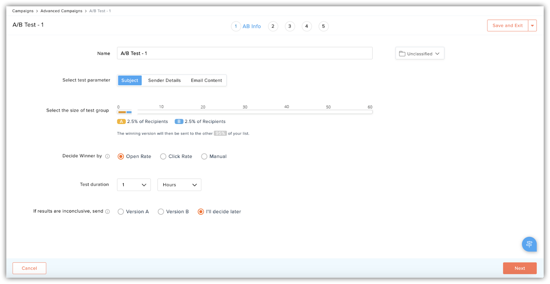Select Subject test parameter
The height and width of the screenshot is (284, 550).
click(130, 80)
